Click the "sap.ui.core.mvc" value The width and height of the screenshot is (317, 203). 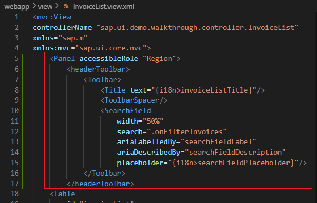[x=111, y=48]
